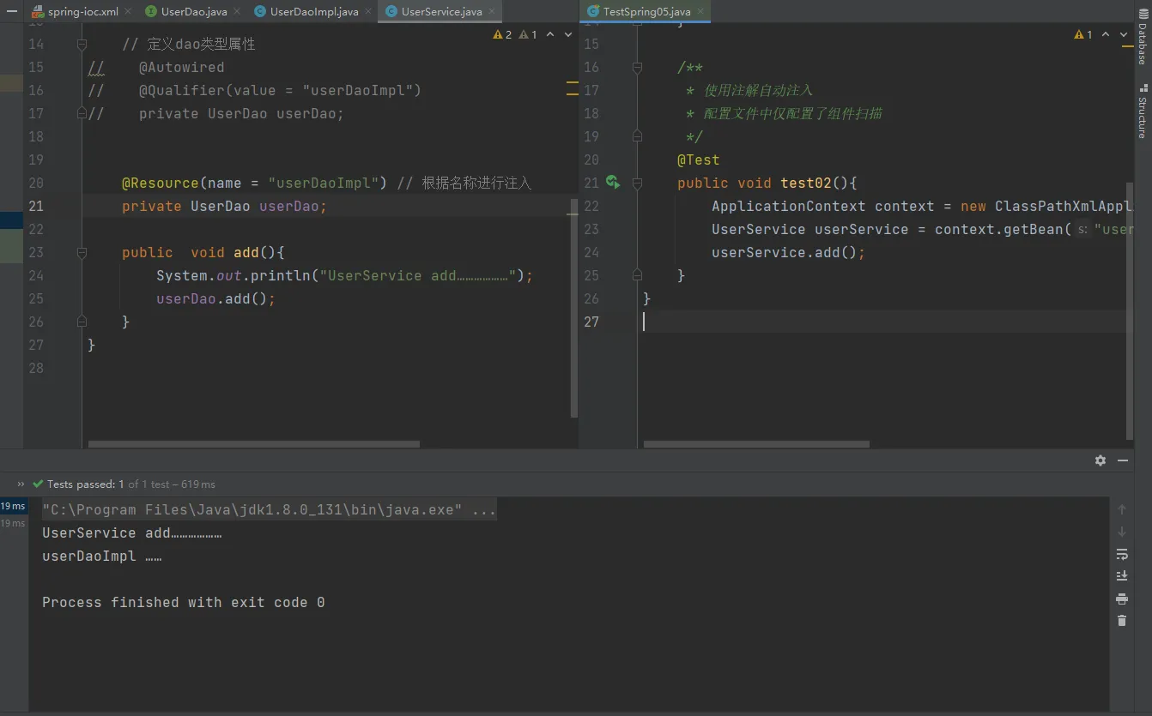Go to next highlighted error in UserService editor
The image size is (1152, 716).
tap(568, 35)
